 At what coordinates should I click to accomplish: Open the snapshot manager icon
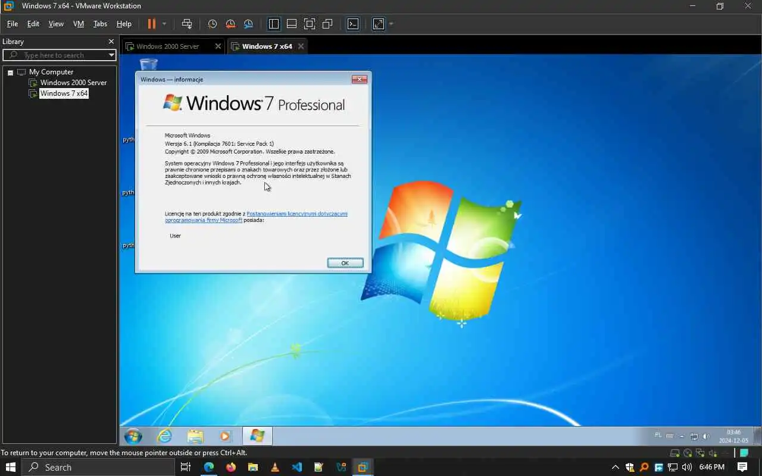pyautogui.click(x=248, y=24)
